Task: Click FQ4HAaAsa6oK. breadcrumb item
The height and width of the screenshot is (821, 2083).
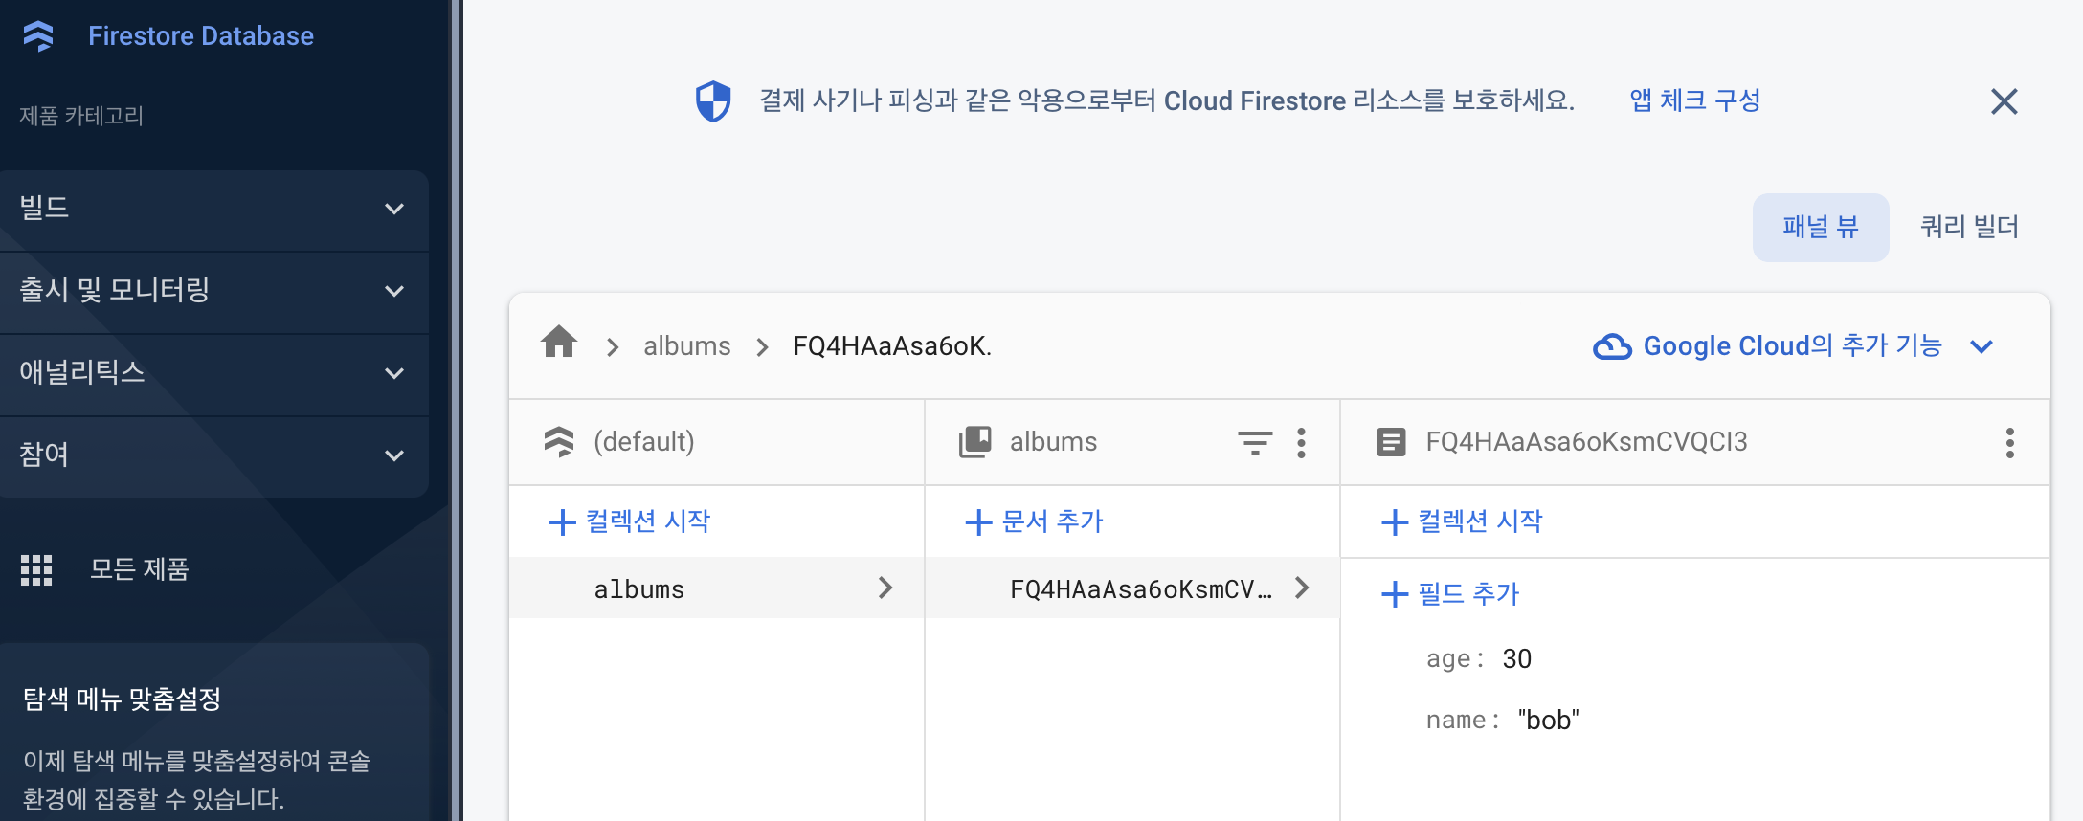Action: pos(892,346)
